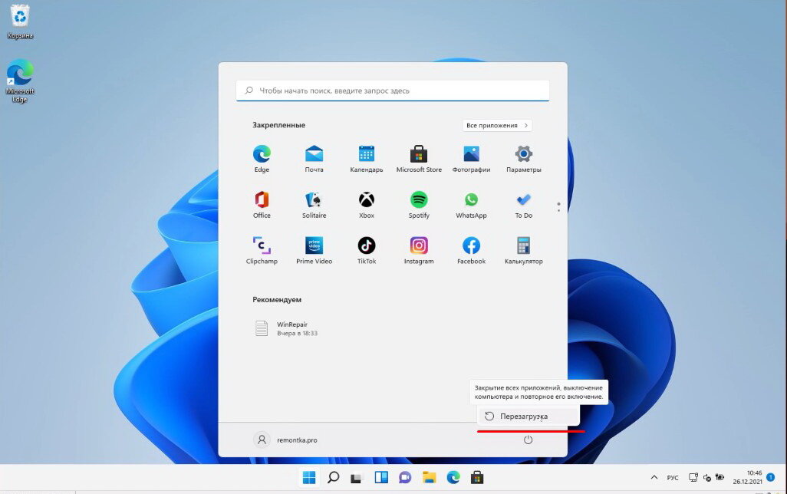
Task: Open the volume tray icon
Action: coord(706,477)
